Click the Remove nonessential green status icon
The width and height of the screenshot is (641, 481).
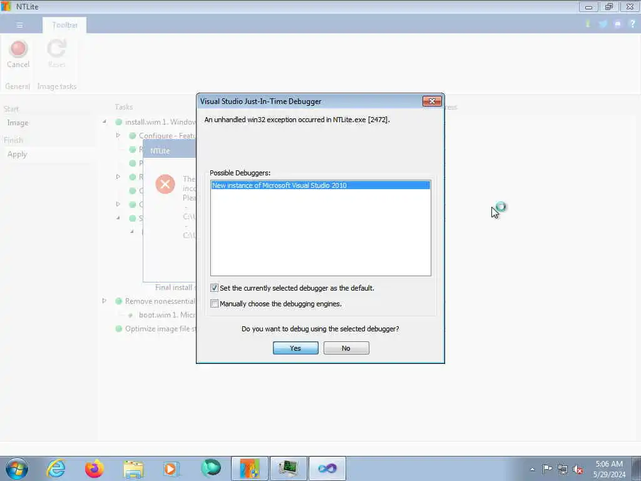click(x=118, y=301)
